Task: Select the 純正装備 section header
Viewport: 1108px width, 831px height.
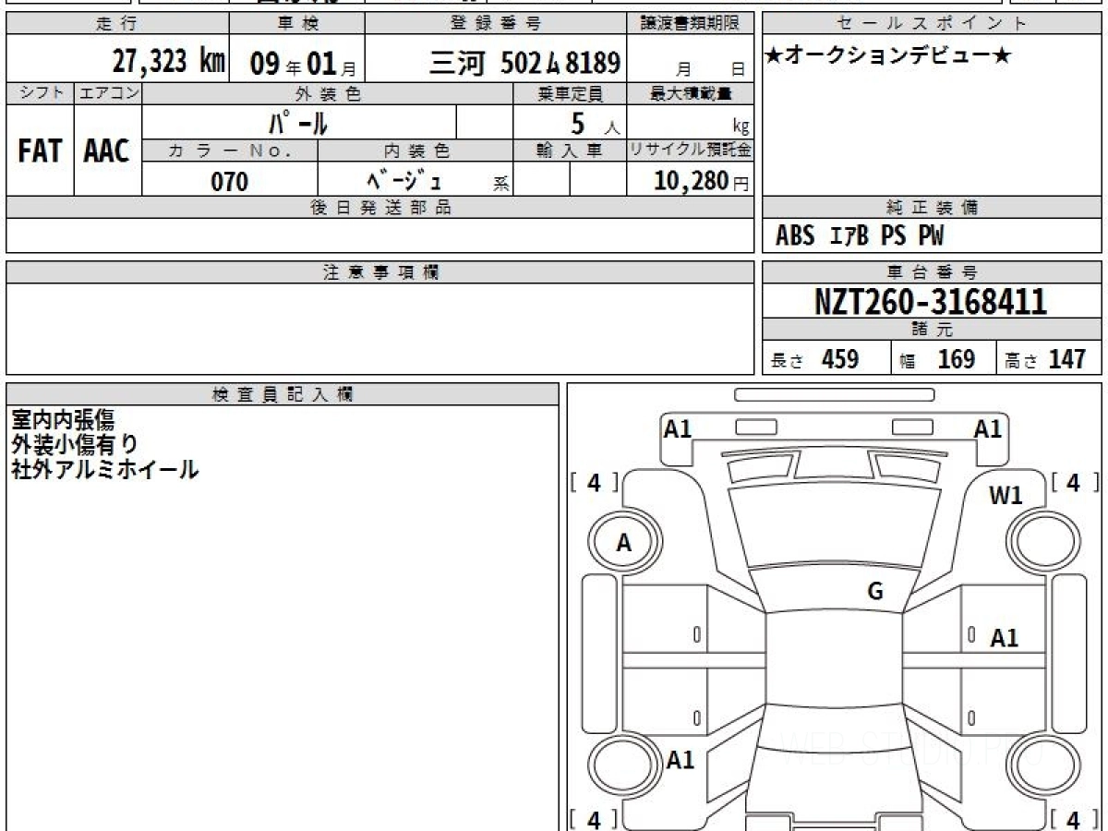Action: 932,208
